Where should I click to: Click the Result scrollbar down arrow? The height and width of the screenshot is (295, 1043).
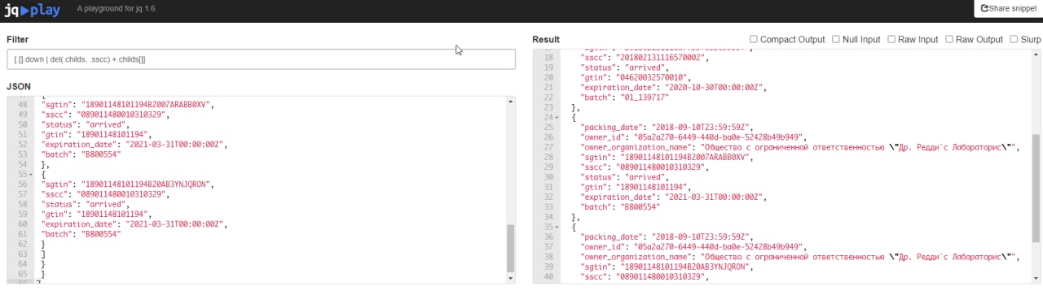(1036, 278)
